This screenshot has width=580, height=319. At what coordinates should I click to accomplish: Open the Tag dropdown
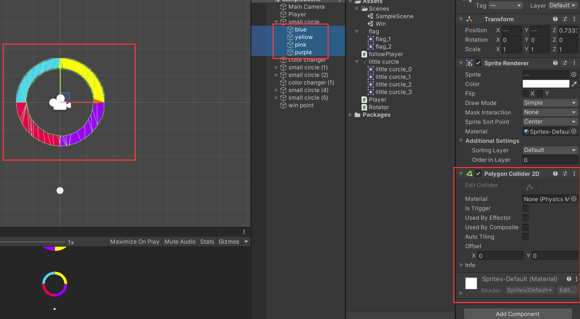point(506,5)
